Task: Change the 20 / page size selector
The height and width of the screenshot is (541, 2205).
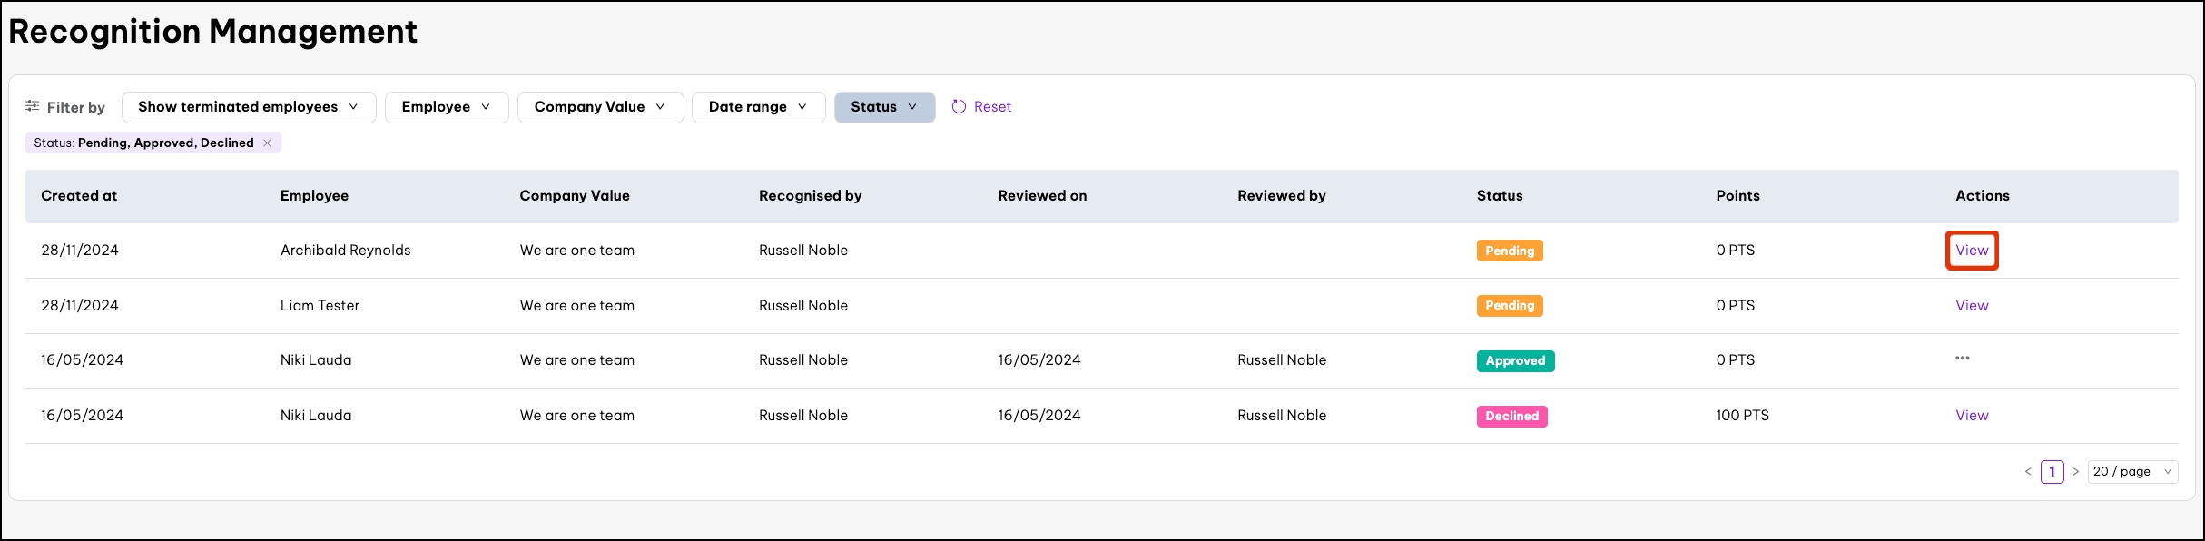Action: coord(2131,472)
